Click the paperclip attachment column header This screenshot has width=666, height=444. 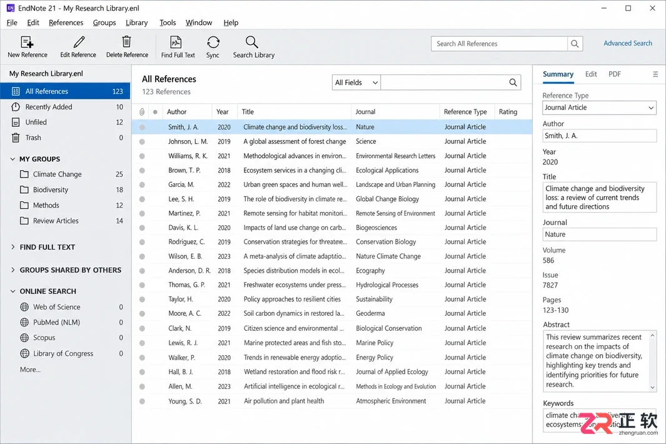point(142,112)
